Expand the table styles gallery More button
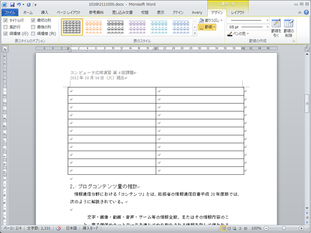 pos(195,33)
